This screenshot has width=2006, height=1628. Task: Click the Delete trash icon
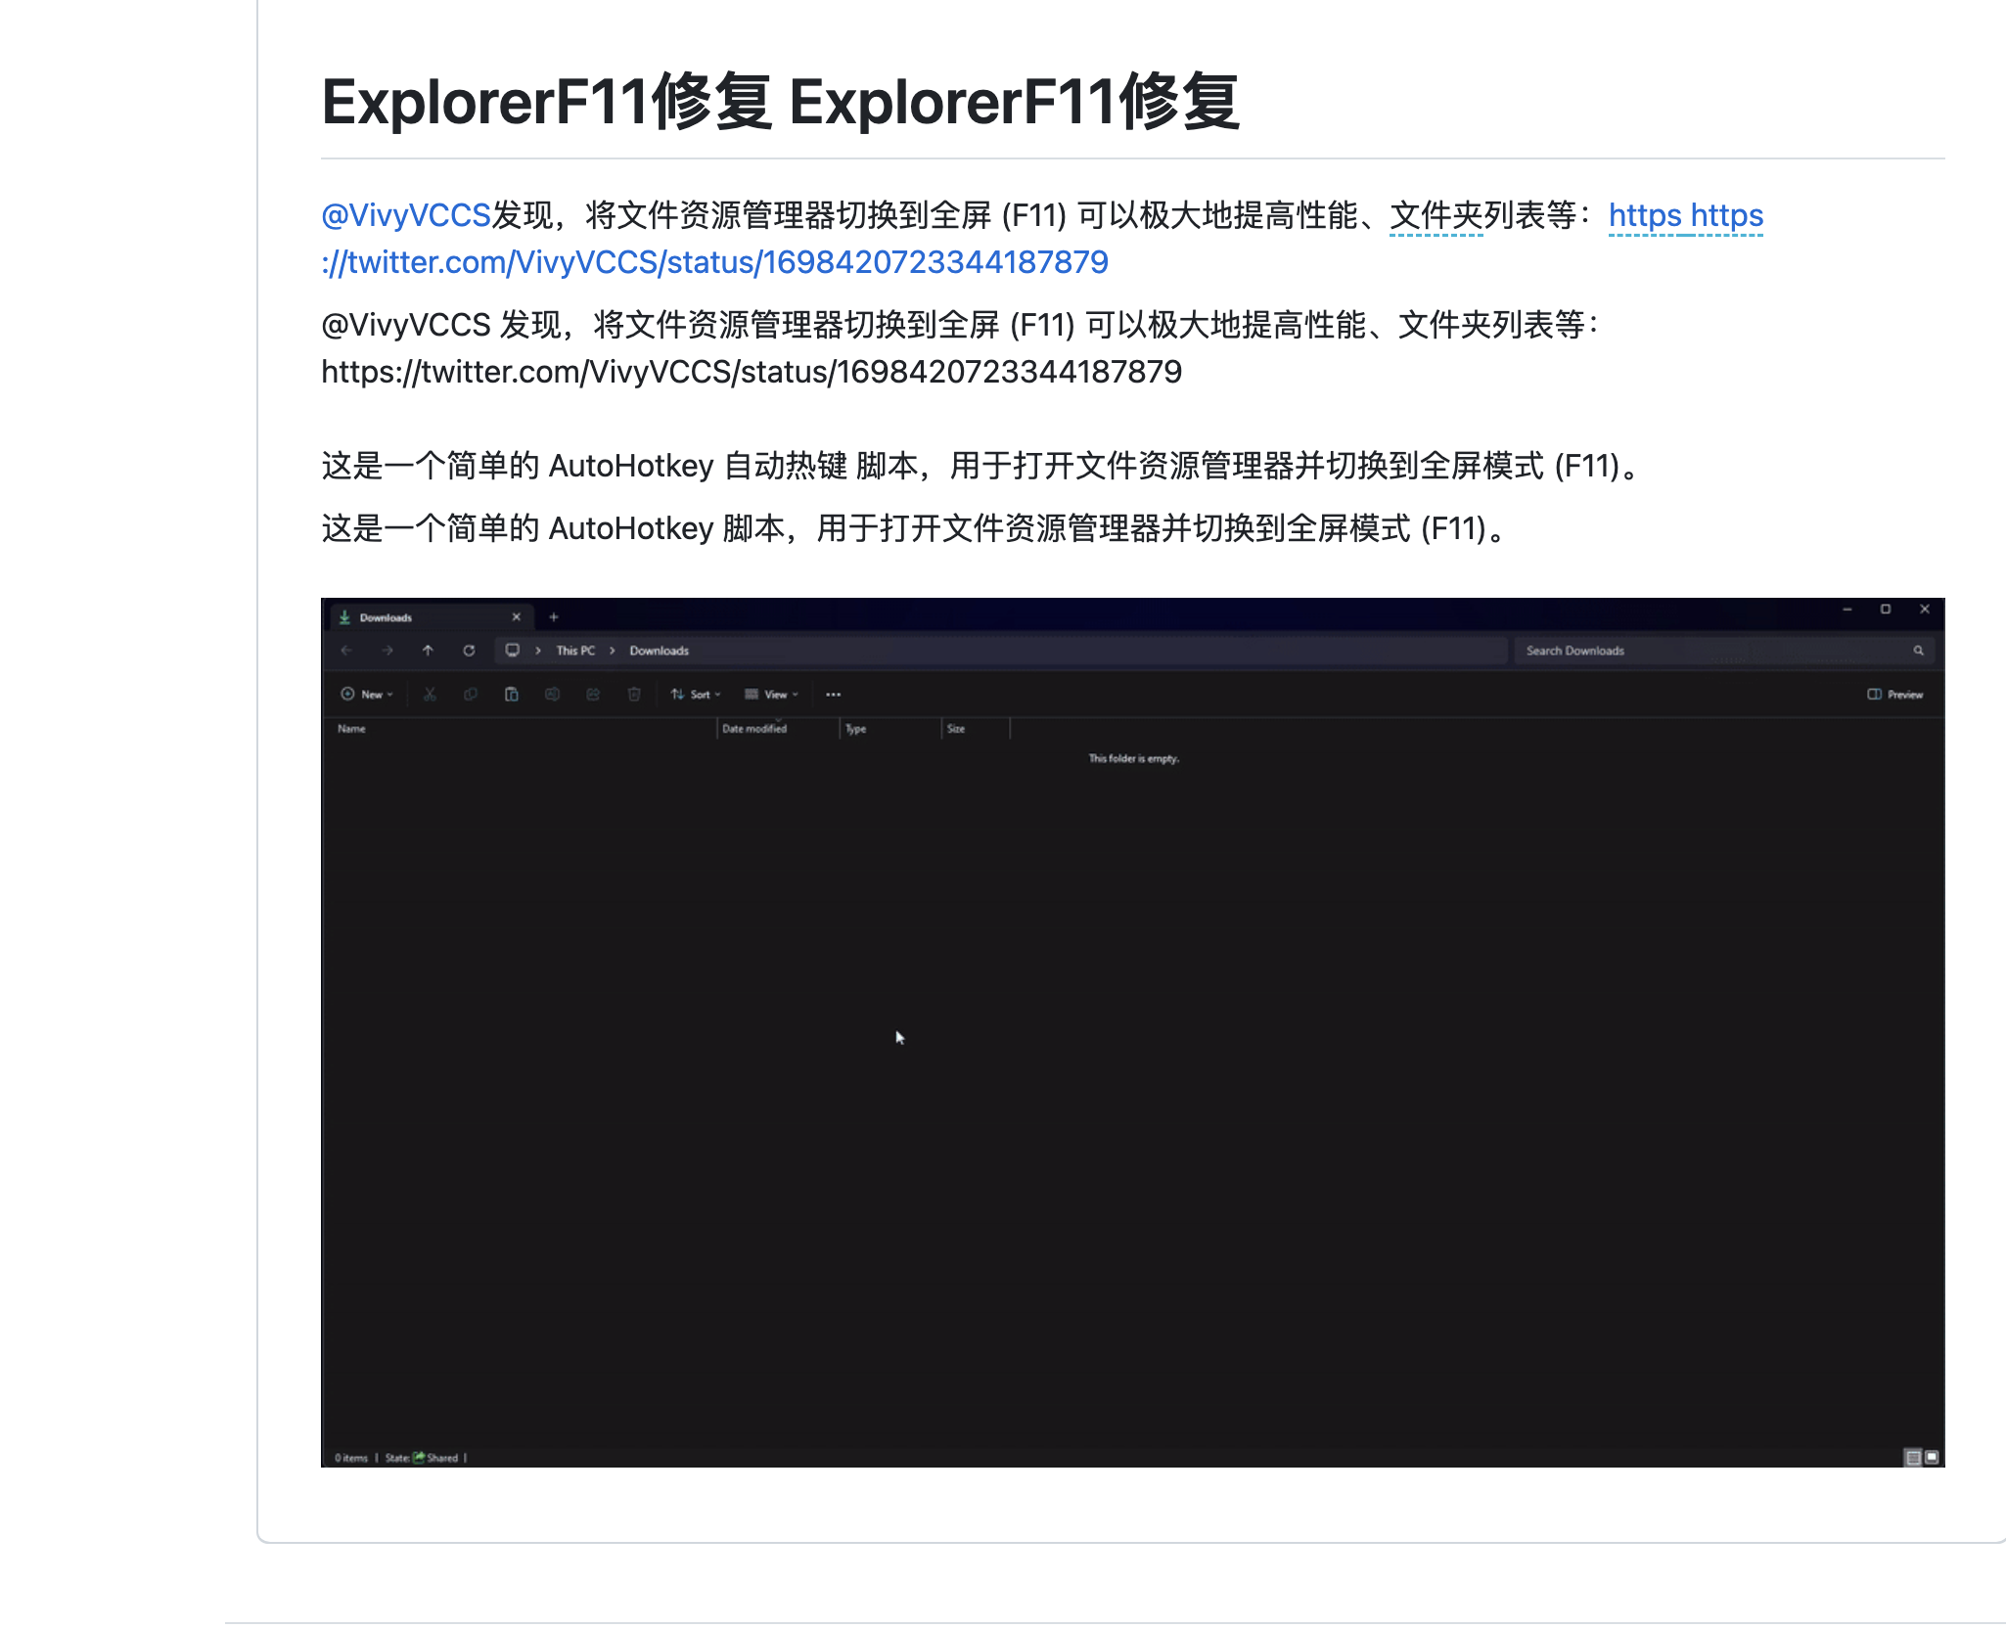pos(634,695)
